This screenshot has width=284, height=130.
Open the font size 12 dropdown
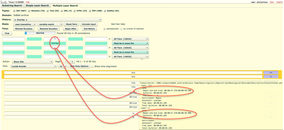tap(63, 66)
